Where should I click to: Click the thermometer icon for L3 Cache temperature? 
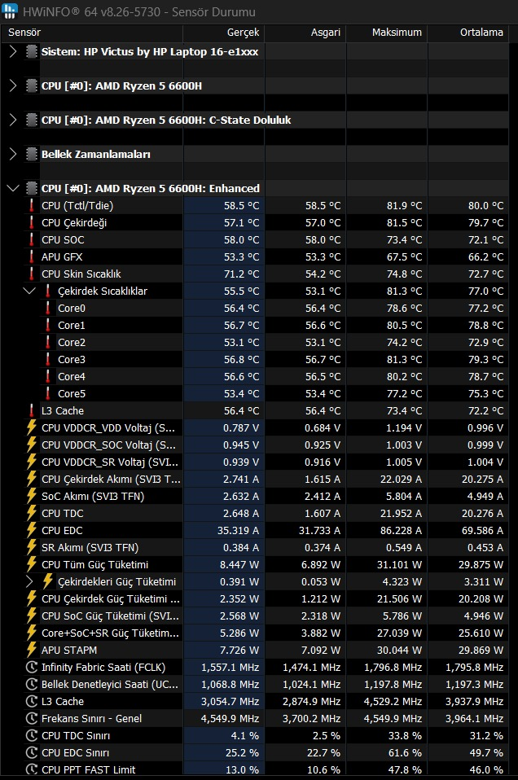point(31,411)
